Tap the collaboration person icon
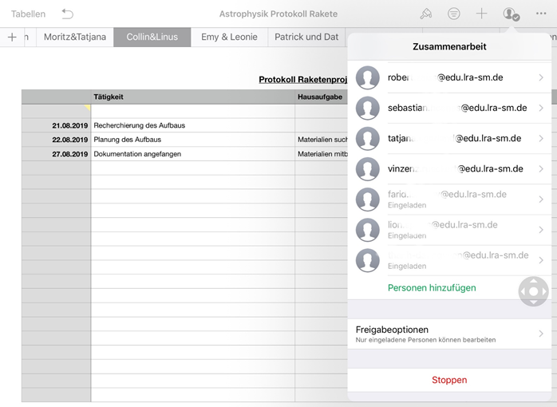Image resolution: width=557 pixels, height=407 pixels. click(511, 14)
